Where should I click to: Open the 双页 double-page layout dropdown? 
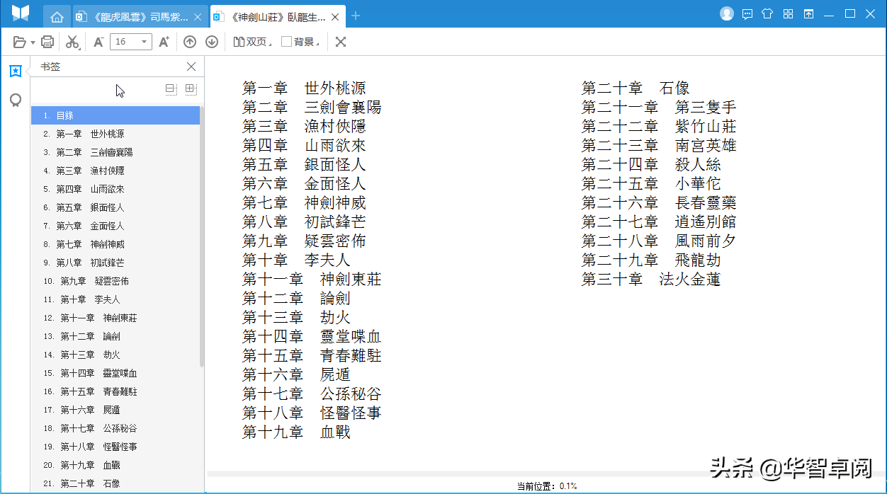[252, 42]
